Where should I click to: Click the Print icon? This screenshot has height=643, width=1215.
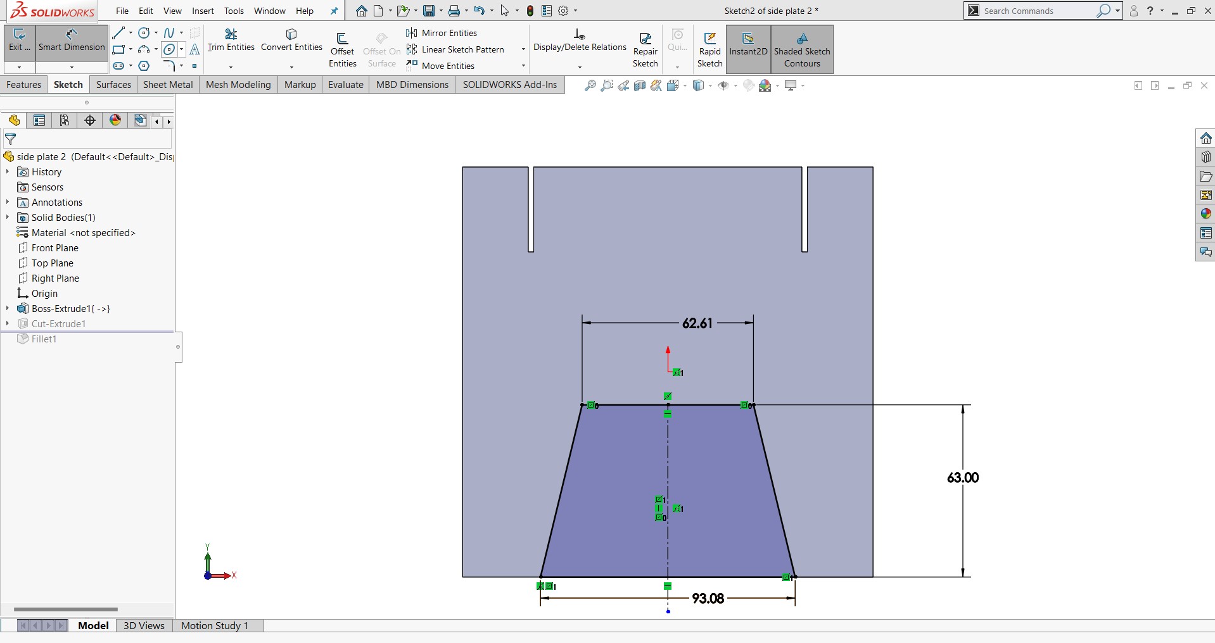(x=454, y=11)
